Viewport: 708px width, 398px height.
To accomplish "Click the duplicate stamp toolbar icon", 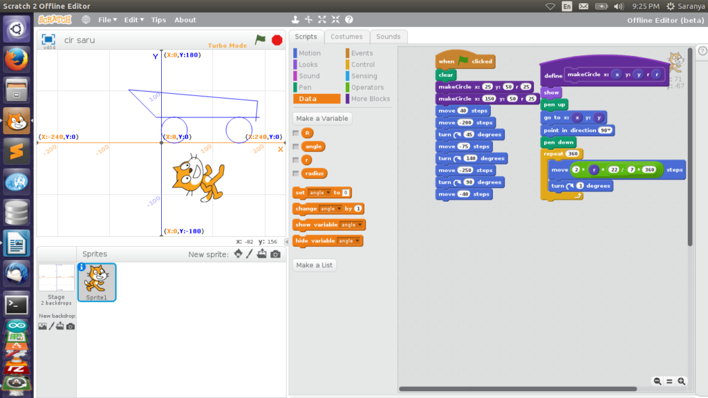I will pyautogui.click(x=296, y=21).
